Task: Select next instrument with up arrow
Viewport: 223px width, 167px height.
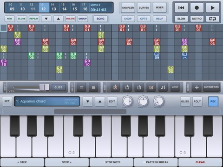Action: click(x=100, y=102)
